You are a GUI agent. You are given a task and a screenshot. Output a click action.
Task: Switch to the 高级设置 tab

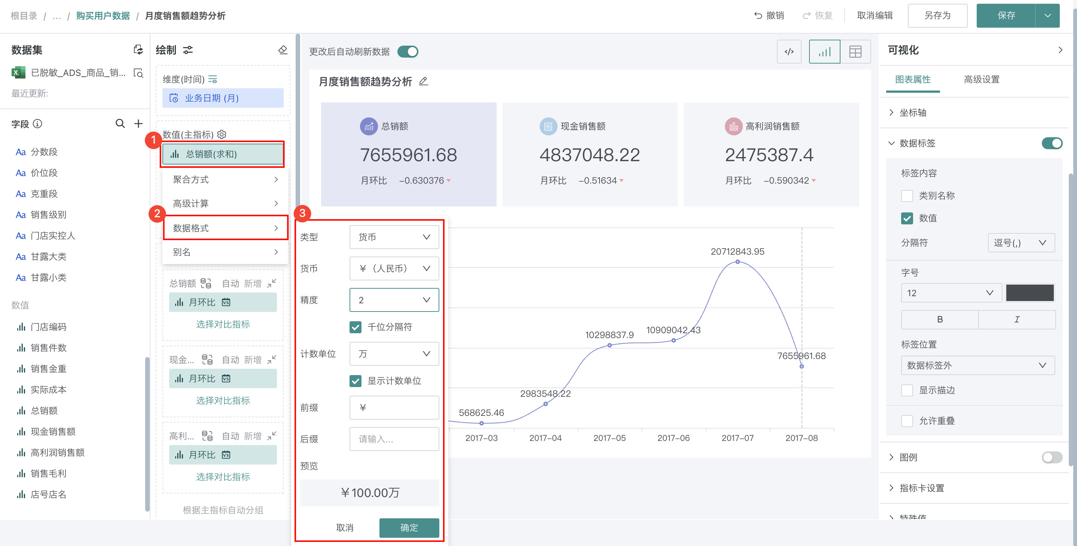pyautogui.click(x=981, y=79)
